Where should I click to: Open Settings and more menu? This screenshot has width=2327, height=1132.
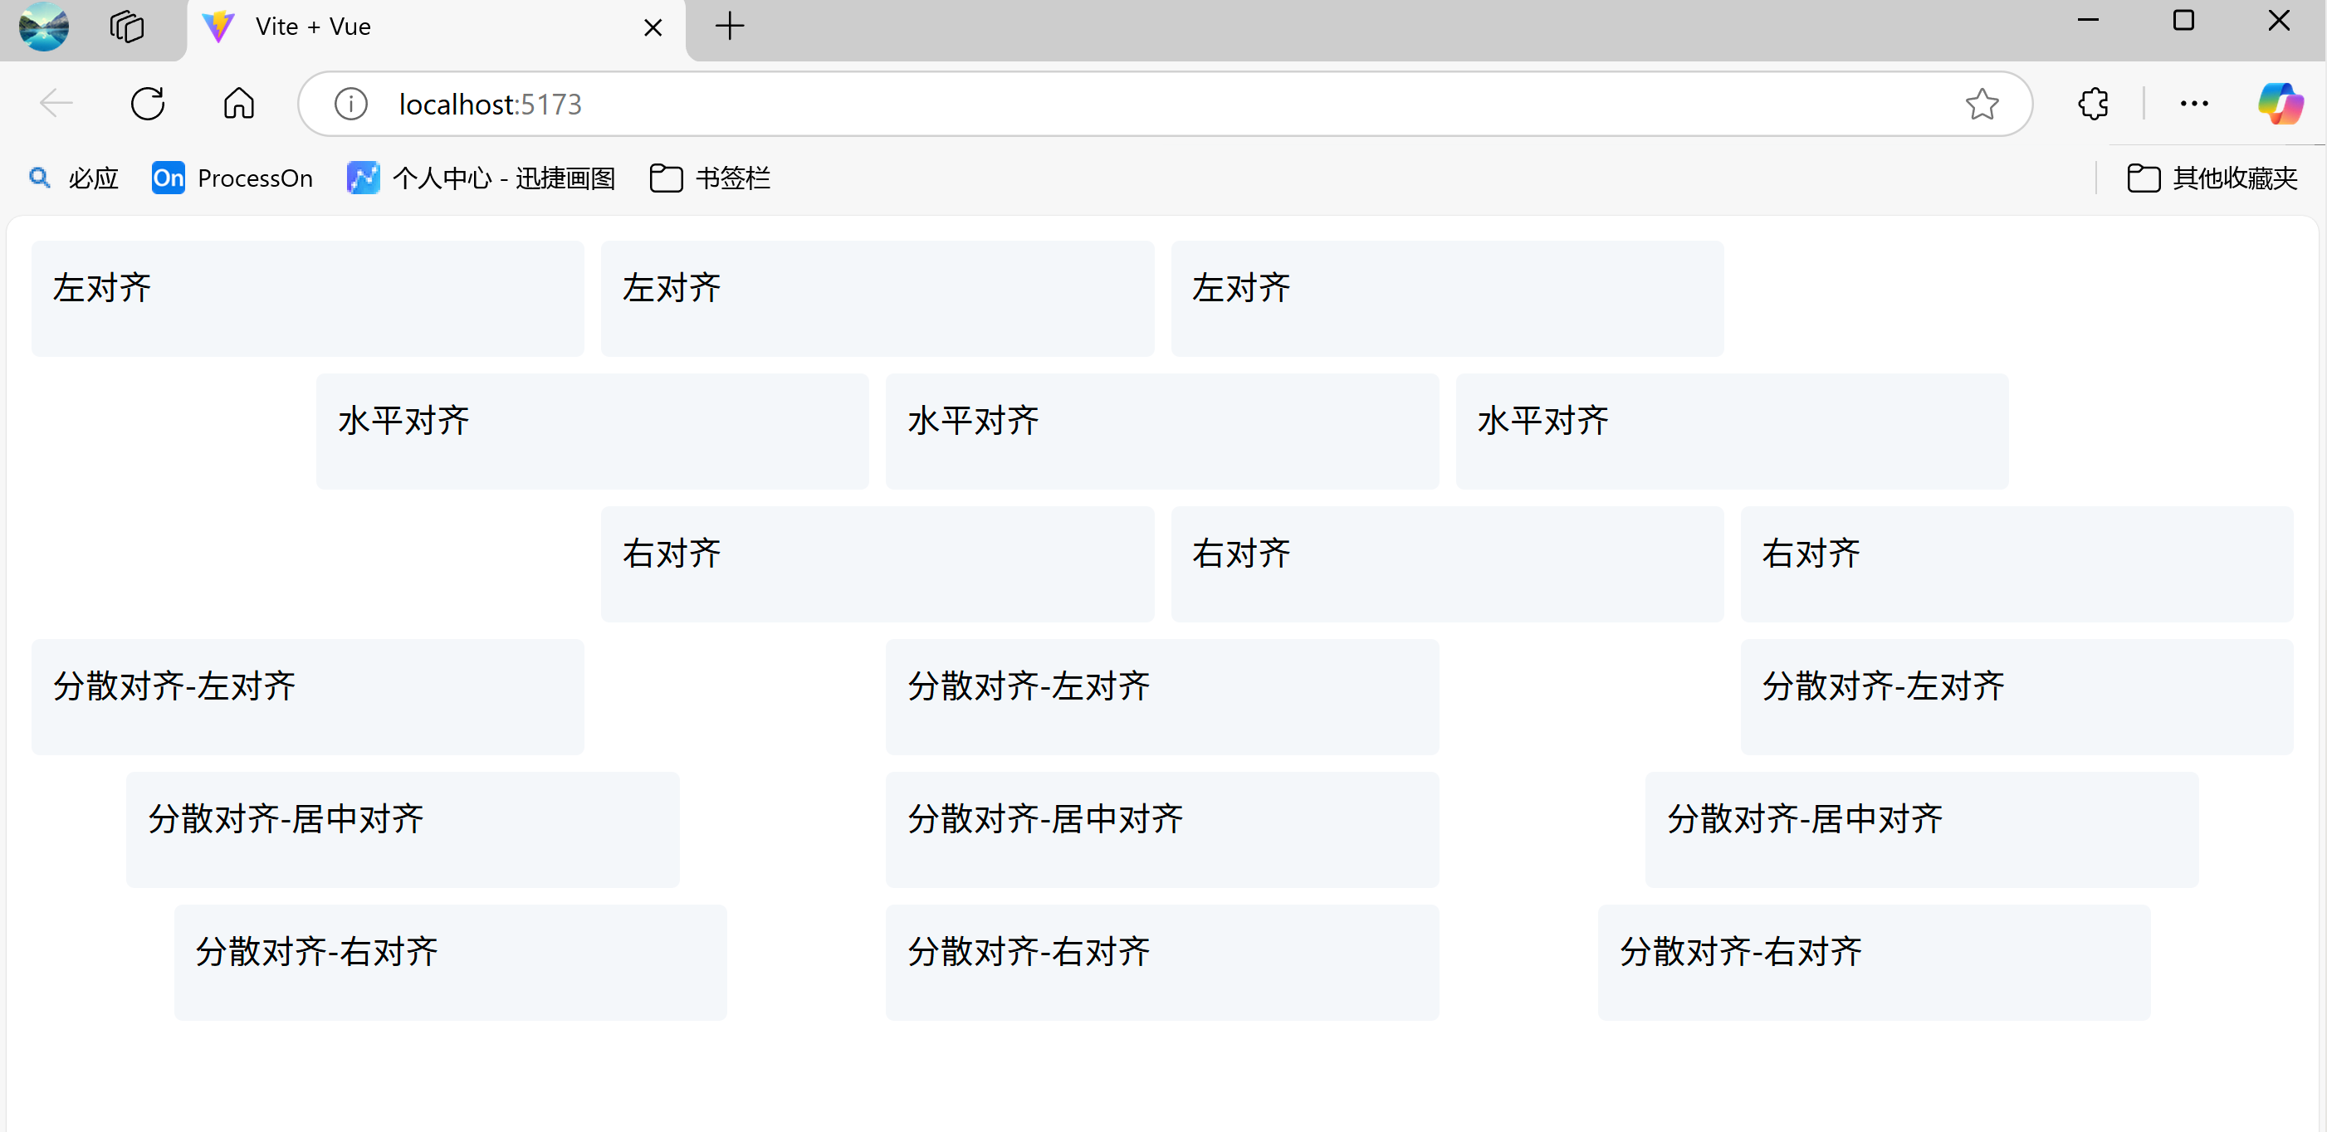coord(2193,104)
